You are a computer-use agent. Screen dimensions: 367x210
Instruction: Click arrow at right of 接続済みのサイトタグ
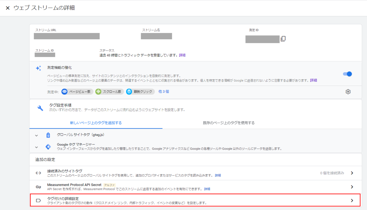pos(352,173)
